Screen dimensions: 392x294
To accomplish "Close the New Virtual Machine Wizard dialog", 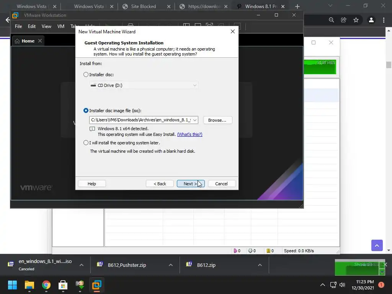I will 233,31.
